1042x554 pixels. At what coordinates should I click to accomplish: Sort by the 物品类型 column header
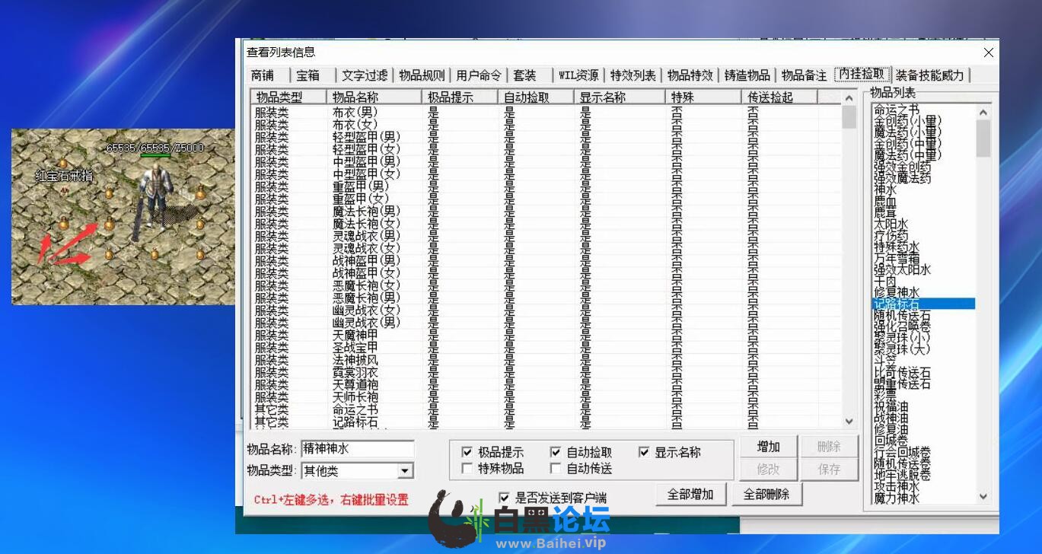click(x=288, y=97)
